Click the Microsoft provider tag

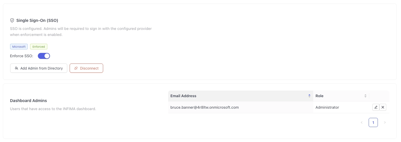pyautogui.click(x=19, y=47)
